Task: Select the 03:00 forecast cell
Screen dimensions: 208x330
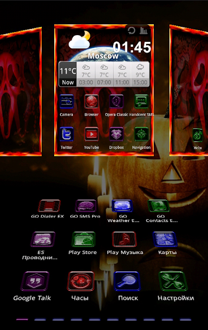Action: [x=86, y=74]
